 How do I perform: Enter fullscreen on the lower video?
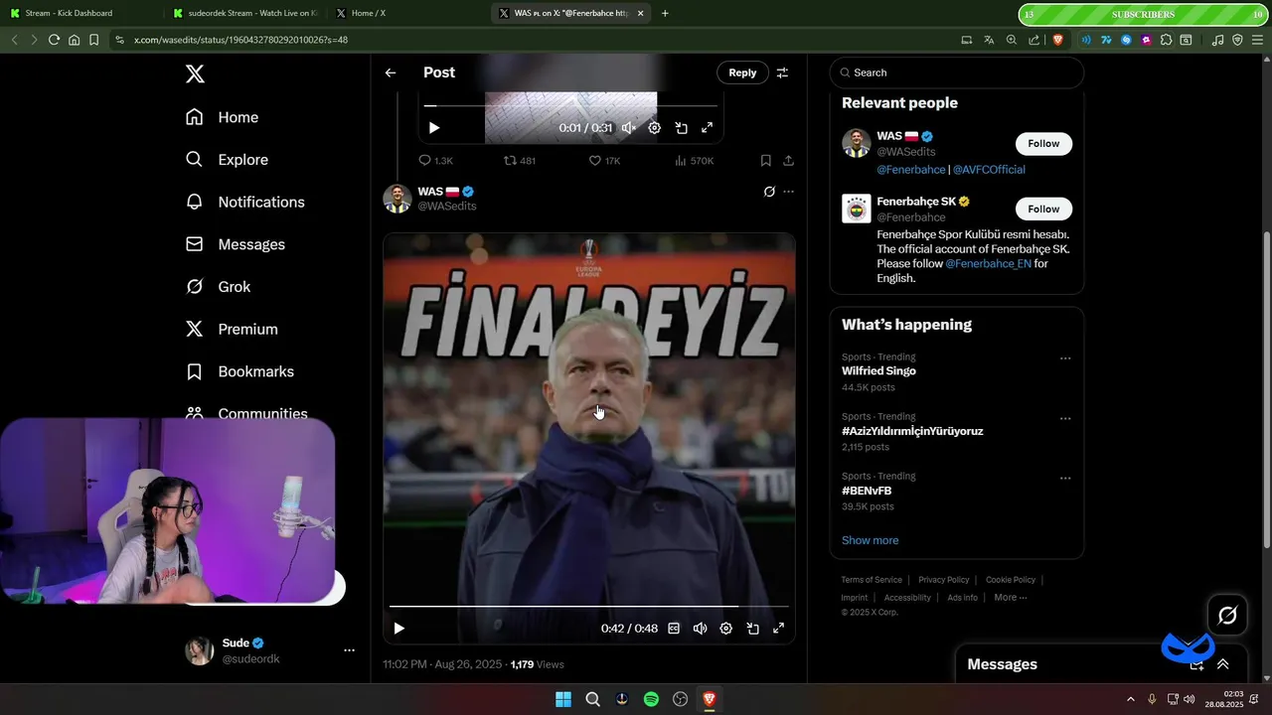click(x=779, y=629)
